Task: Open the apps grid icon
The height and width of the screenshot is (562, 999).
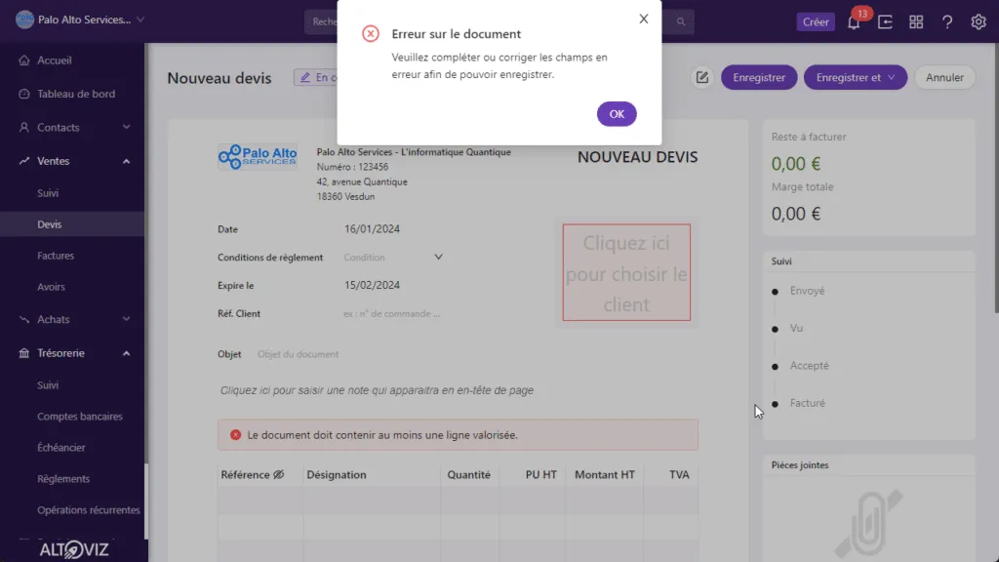Action: (916, 22)
